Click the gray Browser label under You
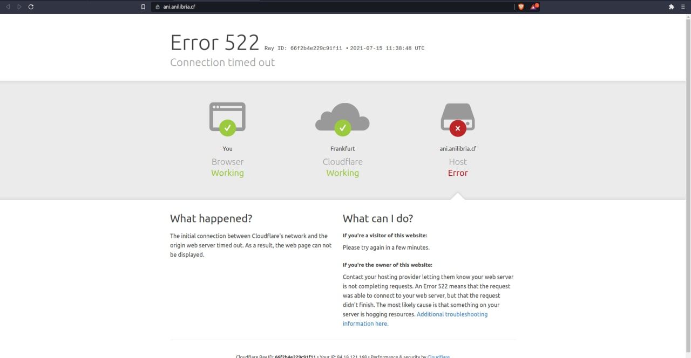 227,162
